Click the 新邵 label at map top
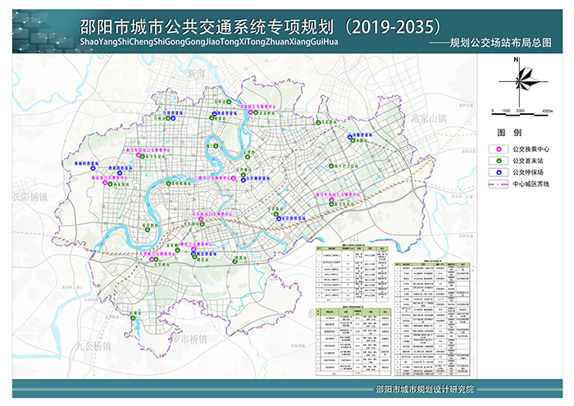 [194, 74]
